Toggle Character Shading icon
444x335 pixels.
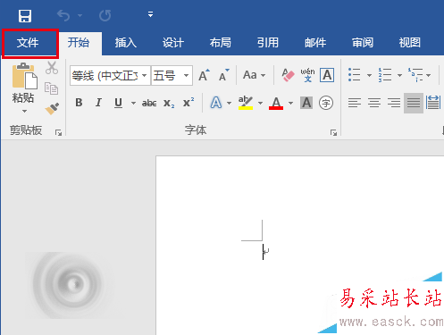pos(306,103)
